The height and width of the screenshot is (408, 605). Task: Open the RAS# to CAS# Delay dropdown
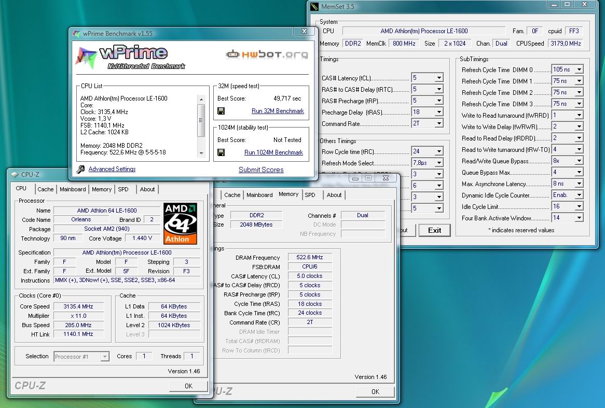tap(439, 90)
